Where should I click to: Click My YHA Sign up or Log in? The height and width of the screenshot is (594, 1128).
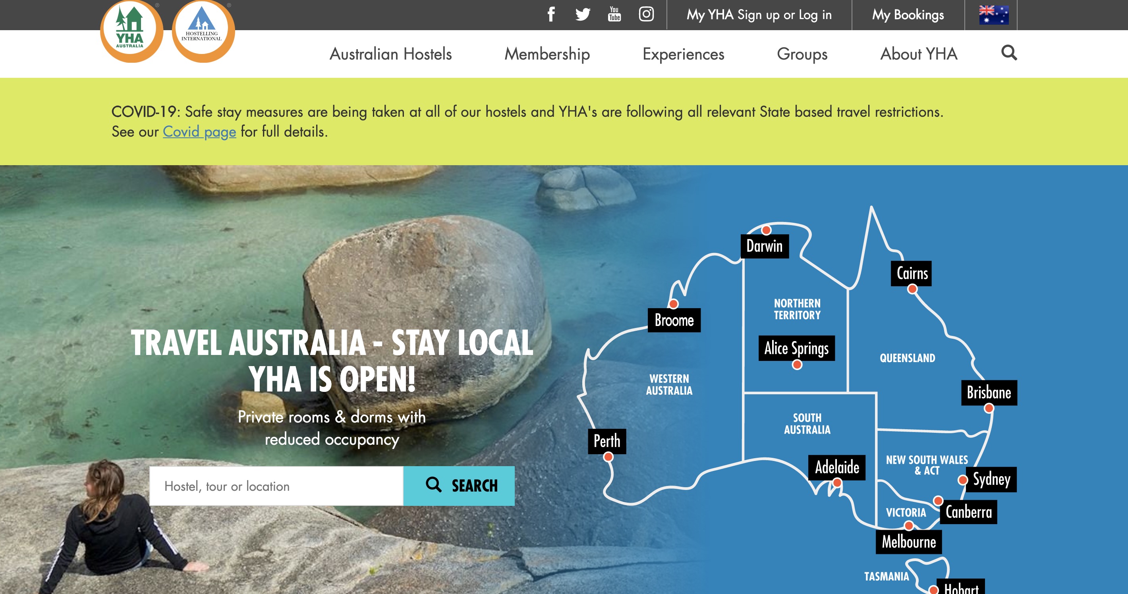[759, 15]
